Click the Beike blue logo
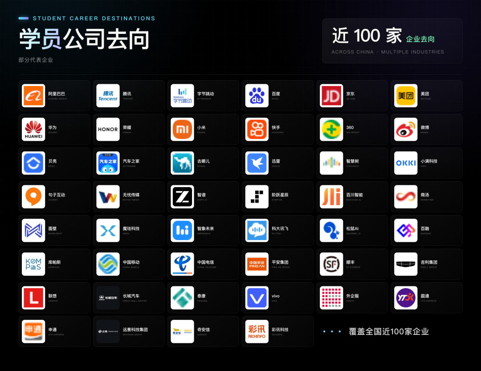This screenshot has width=481, height=371. tap(33, 163)
